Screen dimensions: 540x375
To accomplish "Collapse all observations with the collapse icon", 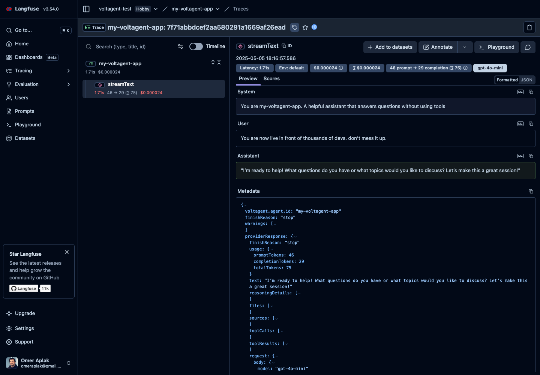I will click(219, 62).
